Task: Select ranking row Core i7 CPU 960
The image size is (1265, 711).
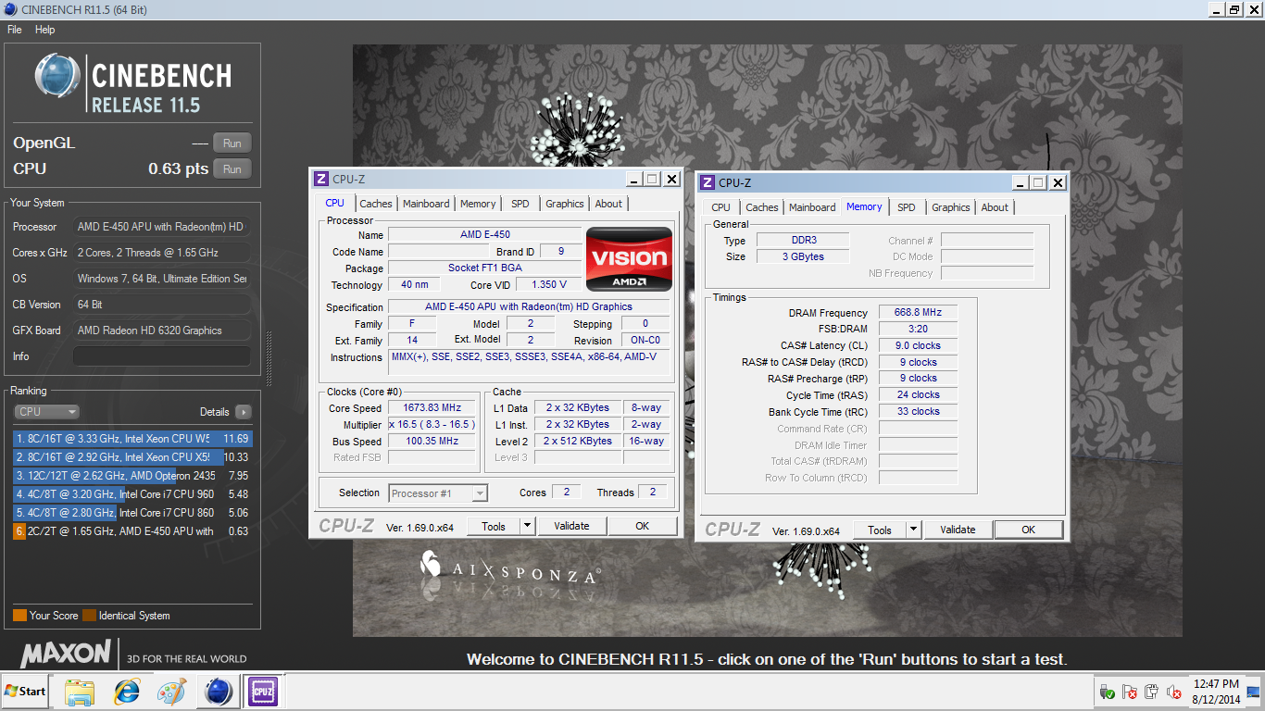Action: click(x=132, y=494)
